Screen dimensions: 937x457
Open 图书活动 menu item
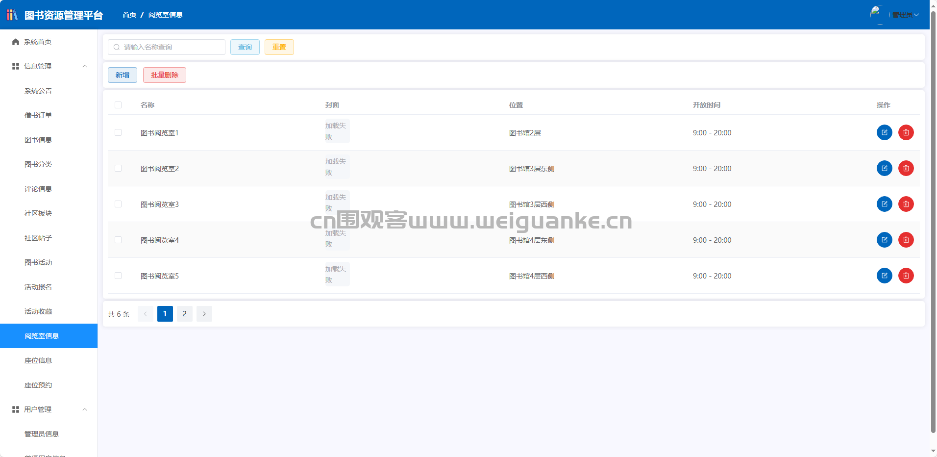tap(49, 262)
